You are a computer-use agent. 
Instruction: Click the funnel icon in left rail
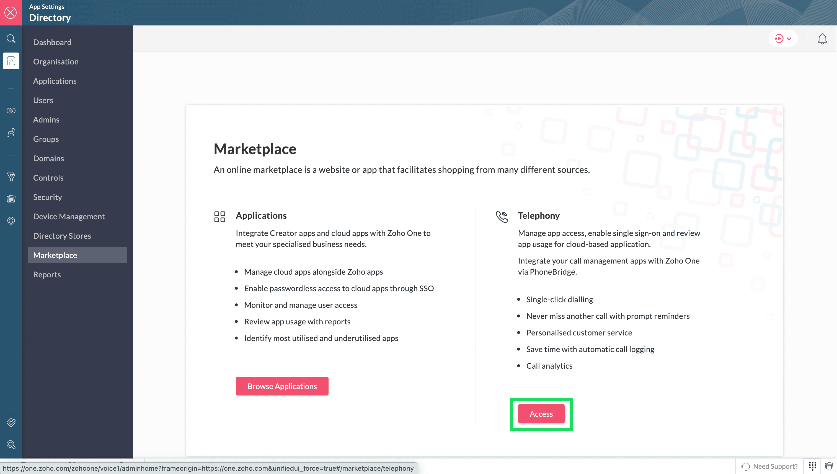(11, 177)
